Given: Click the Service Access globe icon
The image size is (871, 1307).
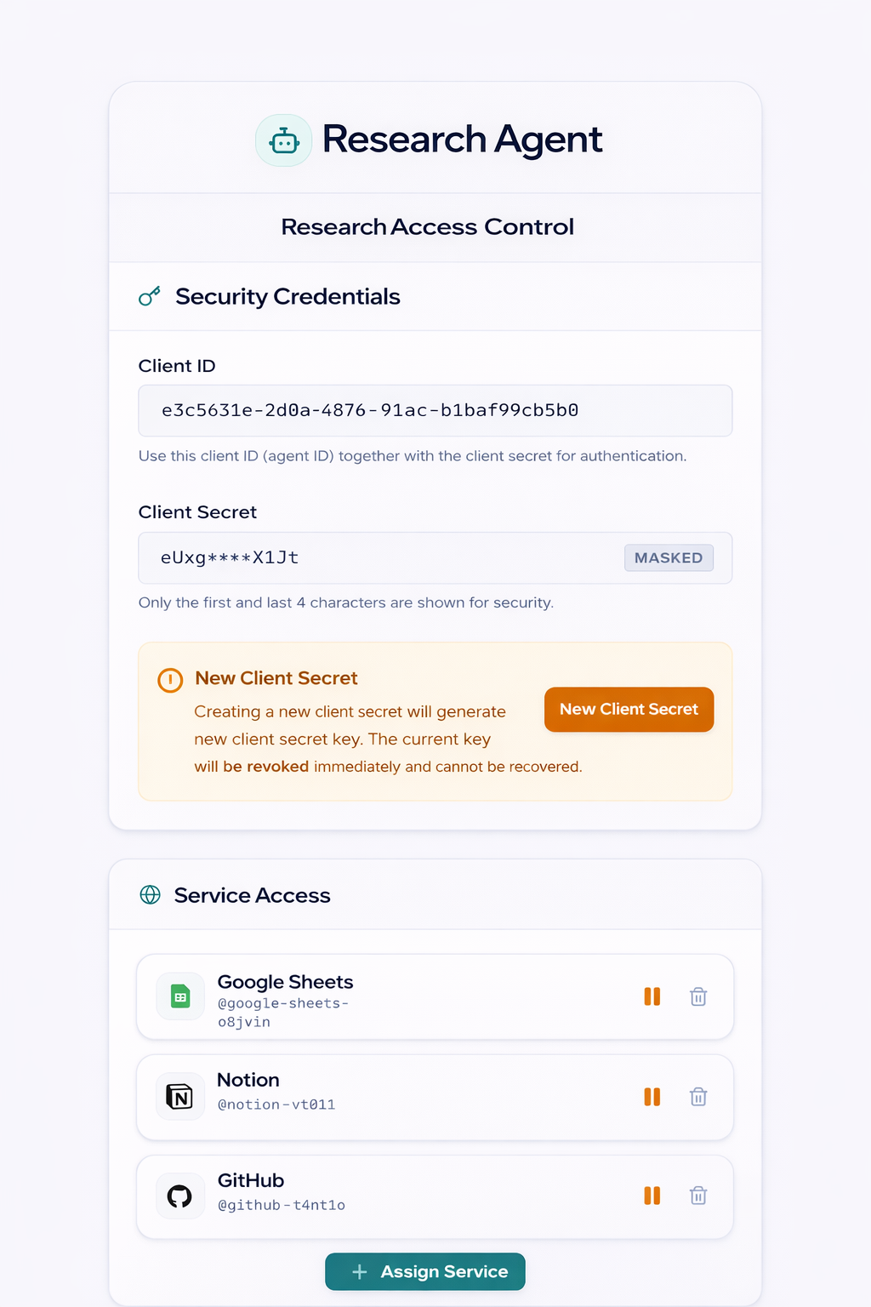Looking at the screenshot, I should 151,895.
